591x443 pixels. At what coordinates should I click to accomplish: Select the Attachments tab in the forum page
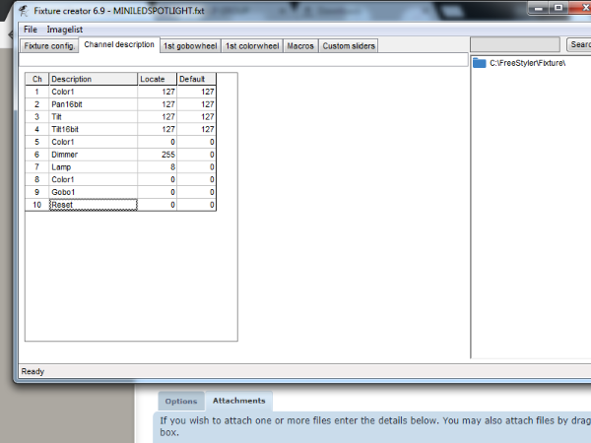click(x=238, y=401)
